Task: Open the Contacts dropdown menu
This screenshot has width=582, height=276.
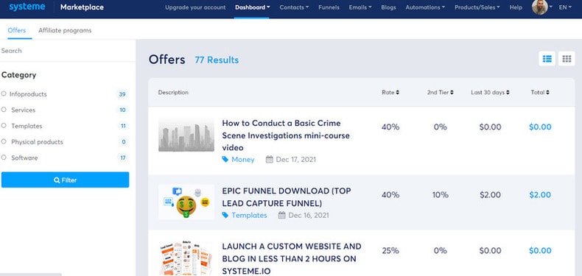Action: 294,7
